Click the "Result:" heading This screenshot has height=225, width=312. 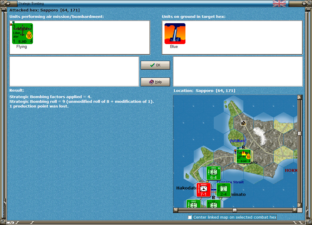pos(17,90)
